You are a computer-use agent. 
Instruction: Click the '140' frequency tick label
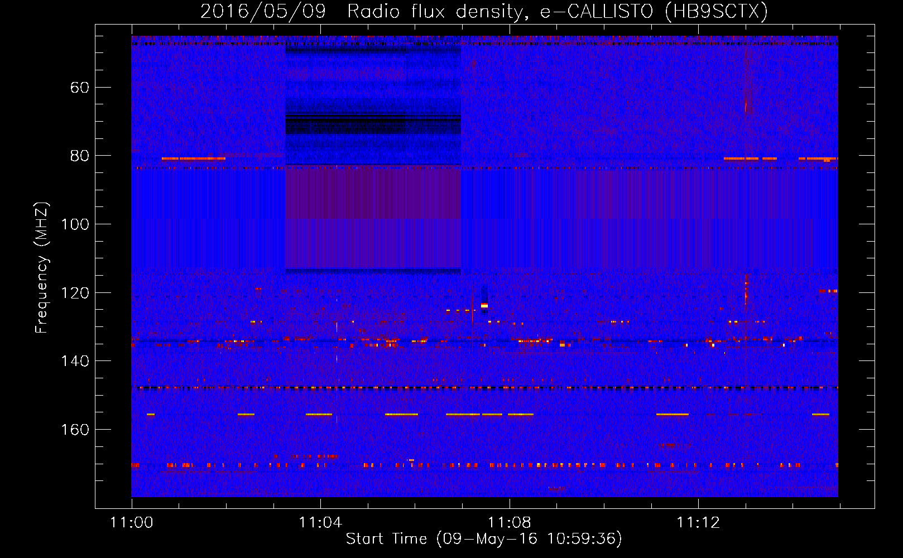point(75,361)
